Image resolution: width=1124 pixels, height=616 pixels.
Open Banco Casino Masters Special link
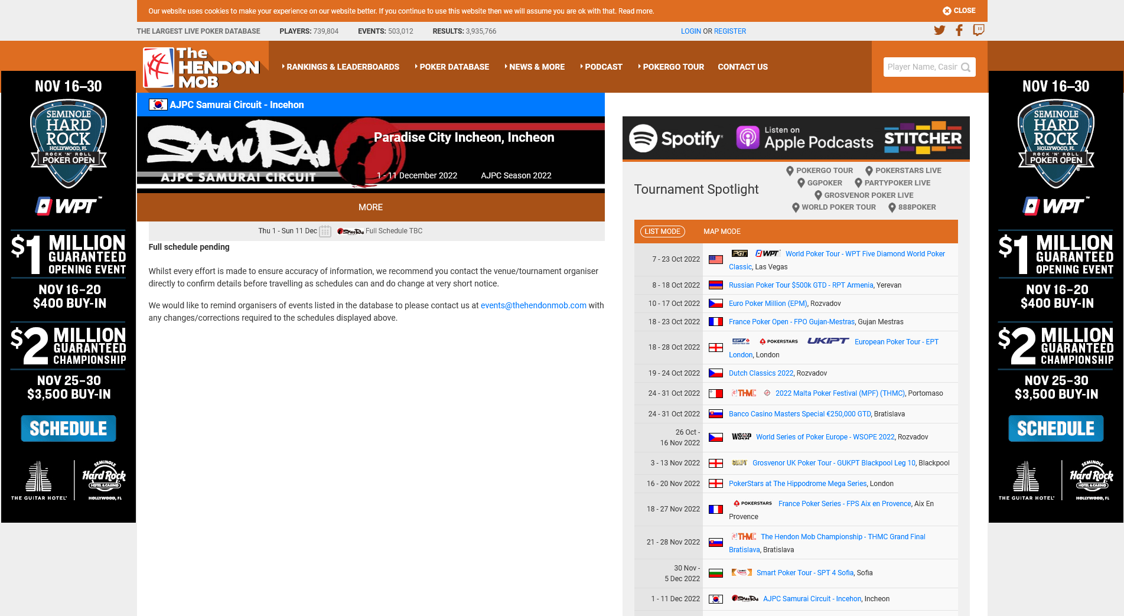coord(800,414)
